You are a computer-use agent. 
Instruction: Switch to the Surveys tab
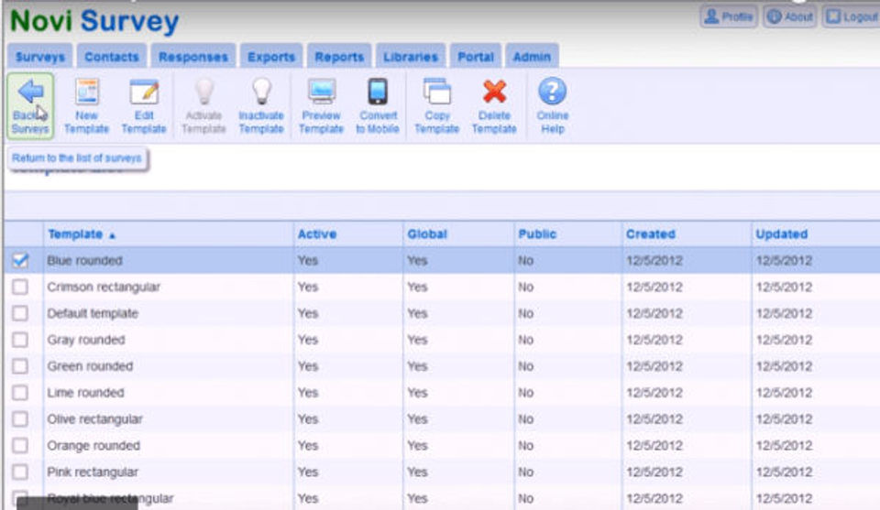click(x=39, y=57)
